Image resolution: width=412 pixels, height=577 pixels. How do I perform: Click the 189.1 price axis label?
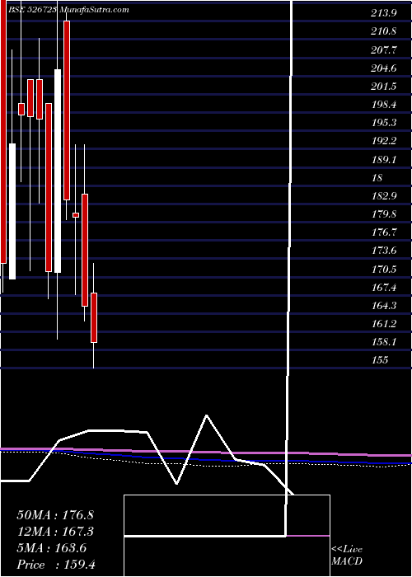384,160
